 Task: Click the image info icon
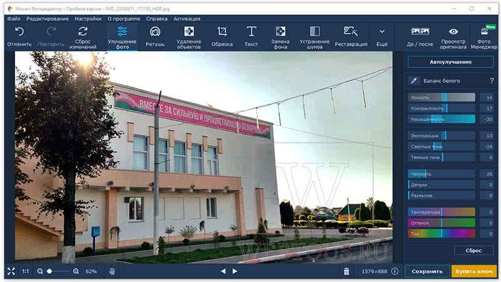click(395, 271)
